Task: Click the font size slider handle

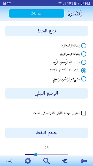Action: pos(36,155)
